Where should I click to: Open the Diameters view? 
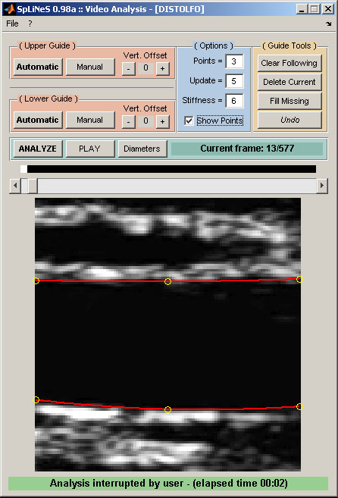142,149
